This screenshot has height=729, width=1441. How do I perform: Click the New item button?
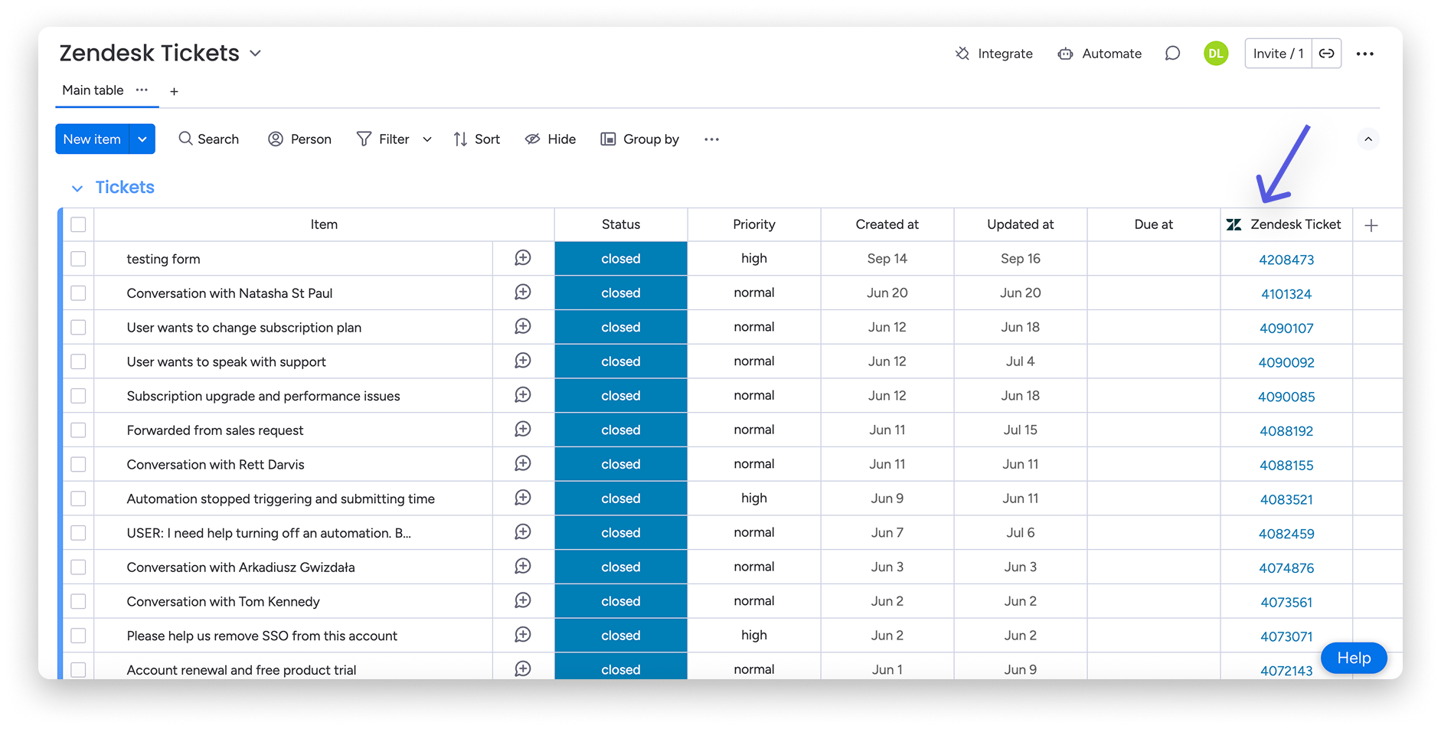(x=92, y=139)
